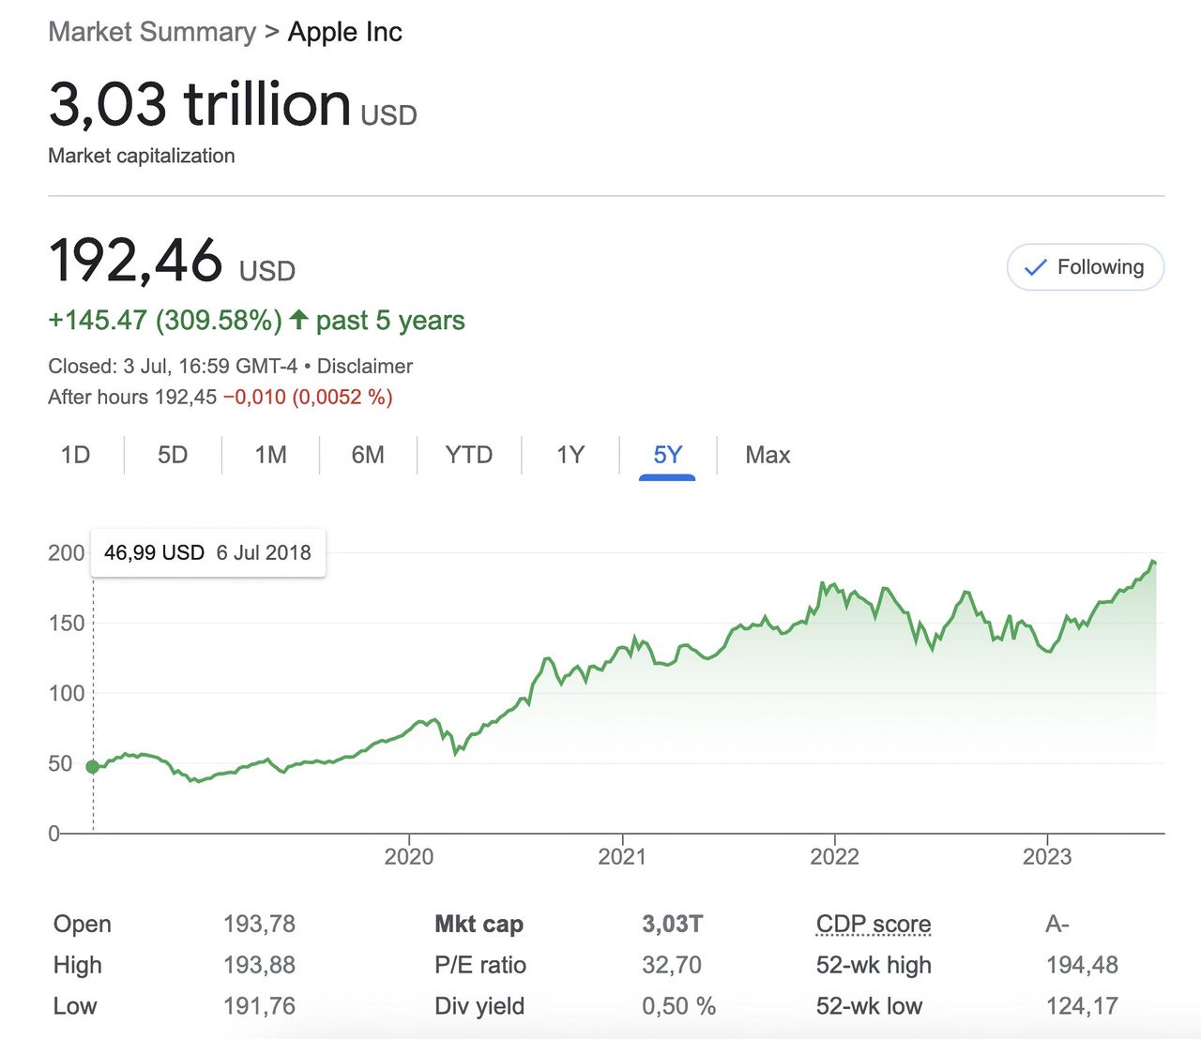Screen dimensions: 1201x1039
Task: Click the chart at the 2020 axis label
Action: tap(409, 856)
